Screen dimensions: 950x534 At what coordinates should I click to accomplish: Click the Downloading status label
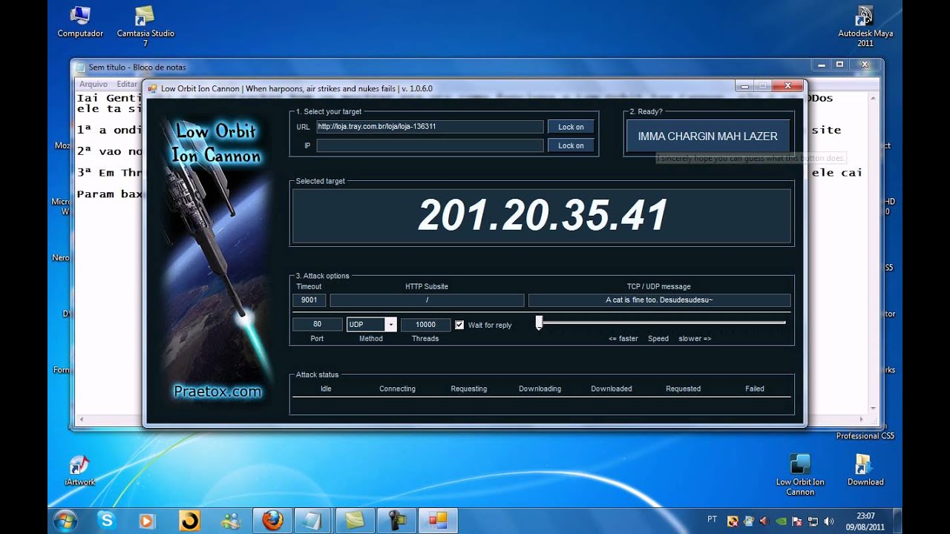[x=540, y=389]
